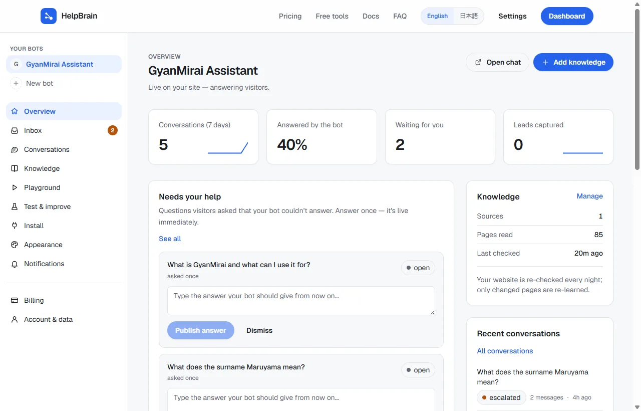
Task: Click the Knowledge book icon in sidebar
Action: pos(15,168)
